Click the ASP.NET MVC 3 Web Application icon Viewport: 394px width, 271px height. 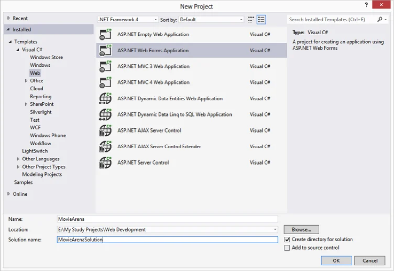[x=105, y=66]
